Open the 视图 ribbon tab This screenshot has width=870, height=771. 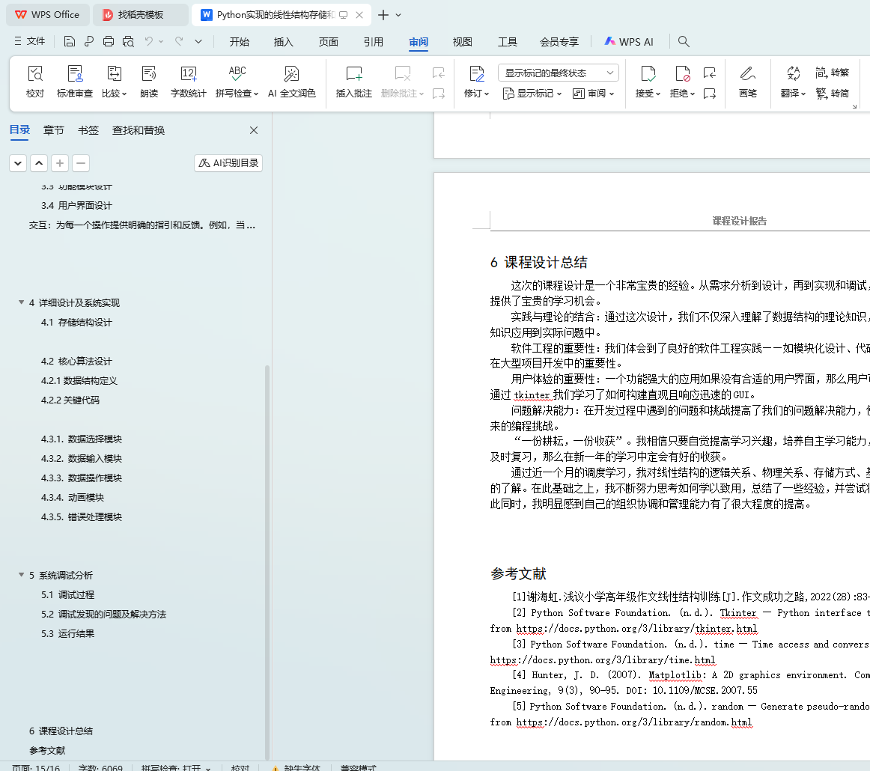point(462,42)
